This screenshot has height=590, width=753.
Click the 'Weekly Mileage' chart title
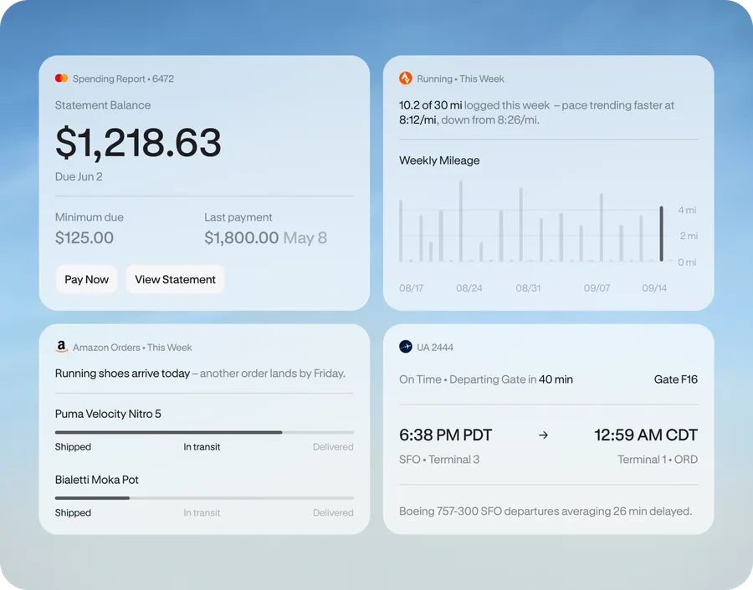[x=439, y=160]
